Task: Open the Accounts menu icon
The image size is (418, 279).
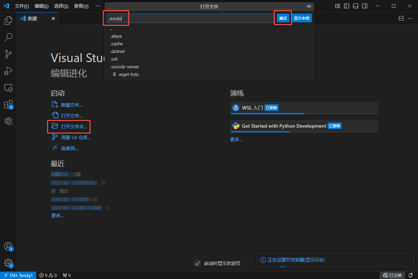Action: (x=8, y=246)
